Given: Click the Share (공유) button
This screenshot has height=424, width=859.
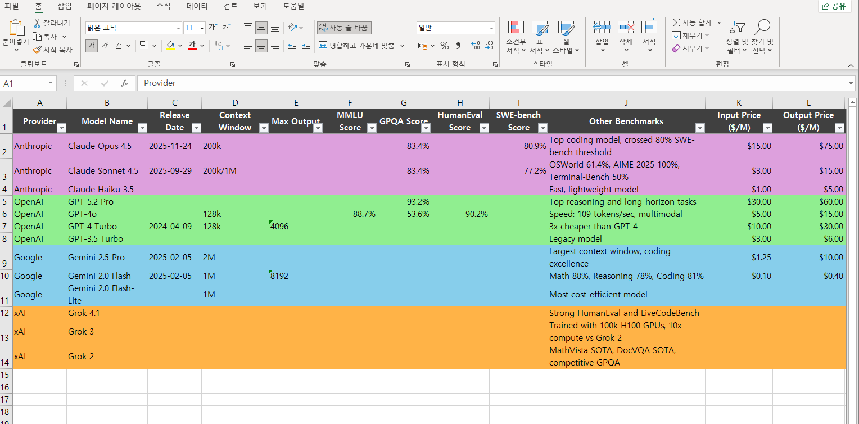Looking at the screenshot, I should (834, 6).
